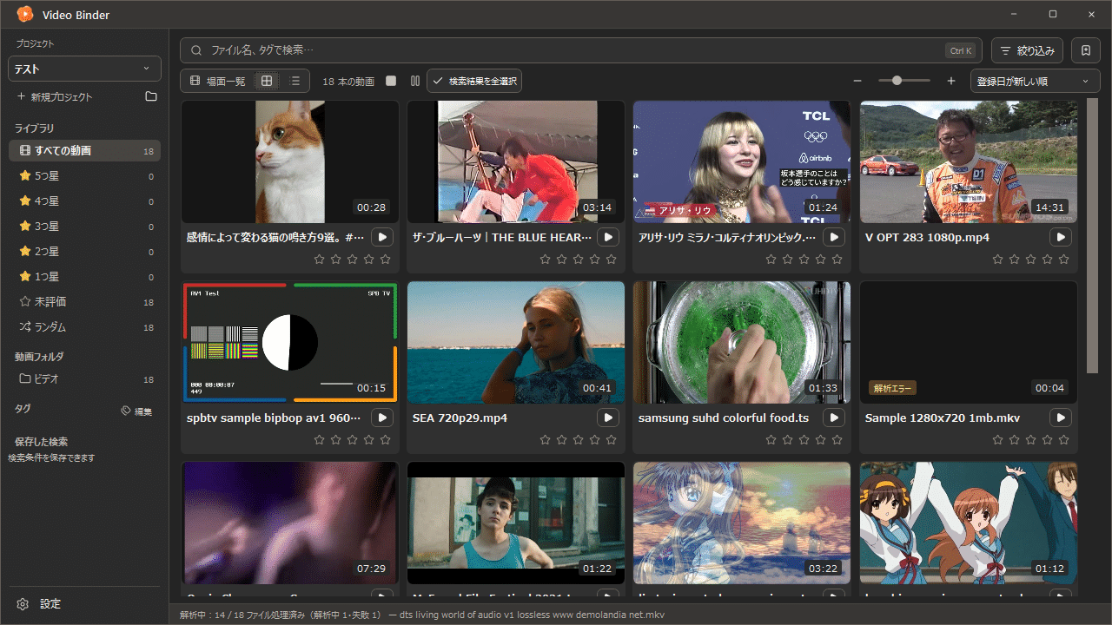Rate the cat video two stars
The image size is (1112, 625).
(x=335, y=260)
